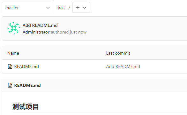This screenshot has height=115, width=187.
Task: Open the Add README.md commit title
Action: point(40,25)
